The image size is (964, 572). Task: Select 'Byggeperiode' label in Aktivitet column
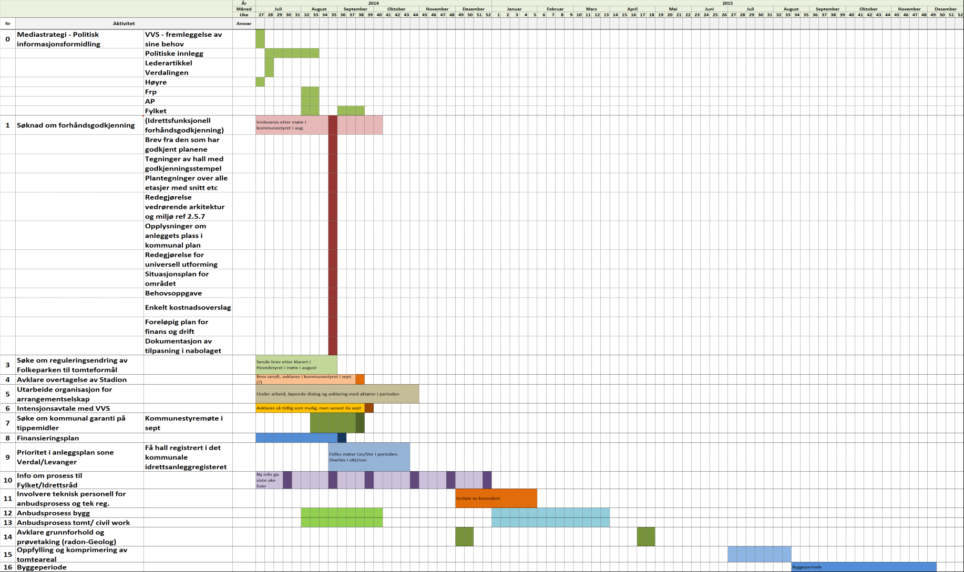[x=79, y=567]
